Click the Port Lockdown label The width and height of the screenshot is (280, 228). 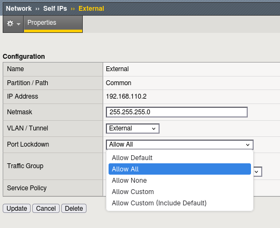tap(28, 144)
